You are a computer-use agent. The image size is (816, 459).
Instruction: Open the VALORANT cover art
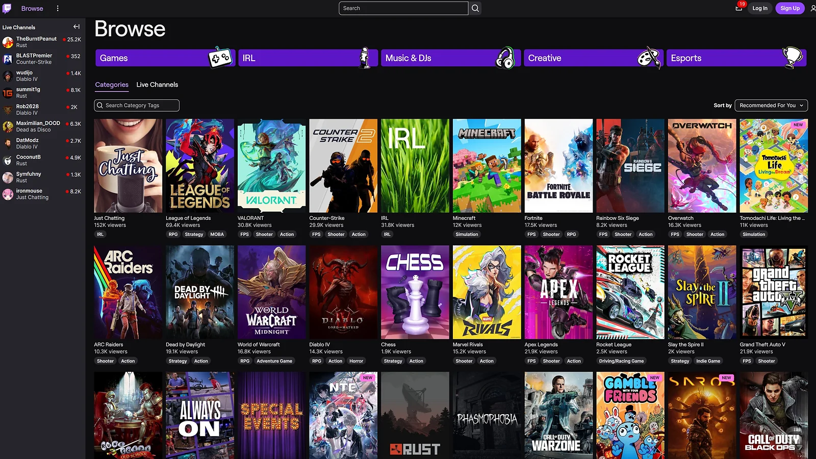coord(272,166)
